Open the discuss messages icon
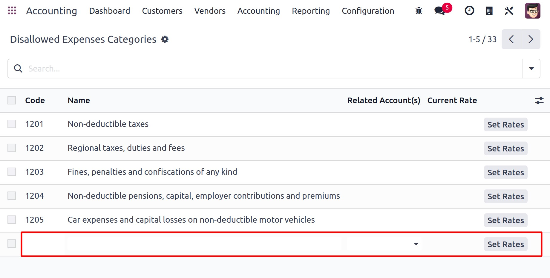 [x=440, y=11]
